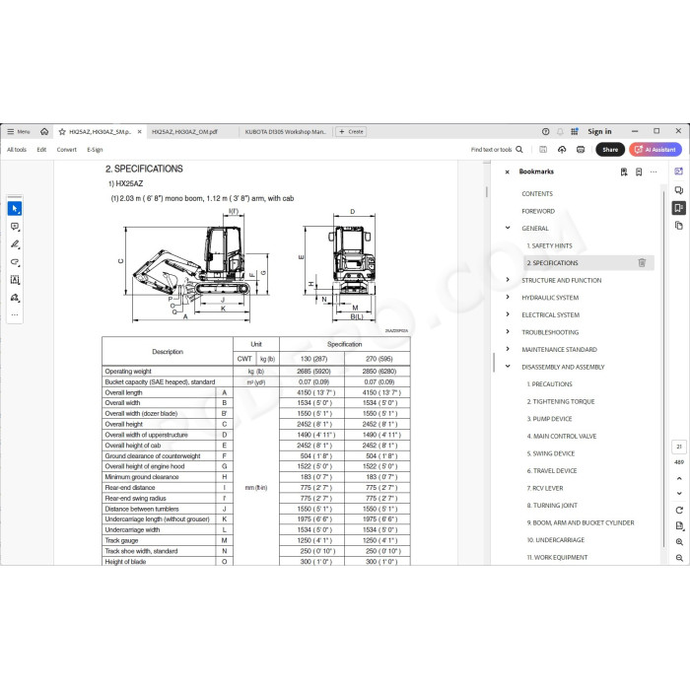
Task: Collapse the GENERAL bookmark section
Action: point(508,228)
